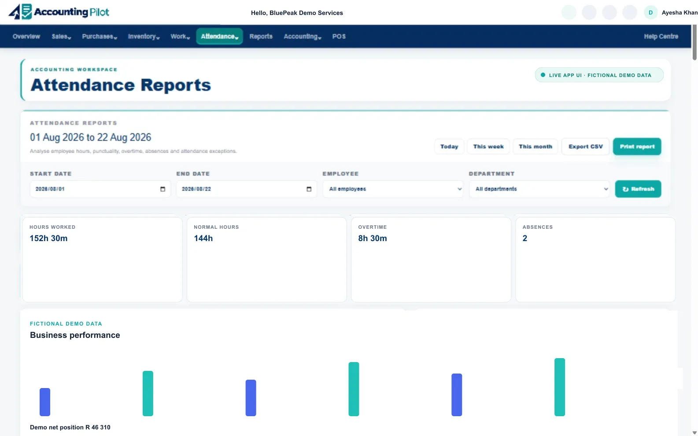Select the This week range button

(488, 147)
